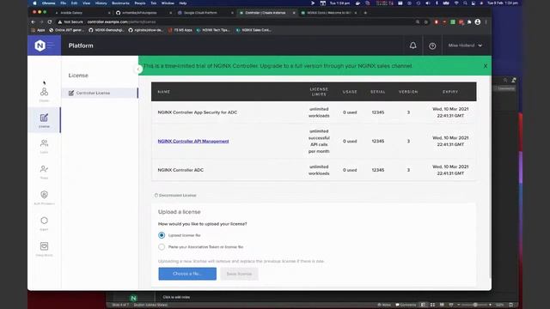Open the bottom sidebar inbox-style icon
Image resolution: width=550 pixels, height=309 pixels.
[44, 246]
